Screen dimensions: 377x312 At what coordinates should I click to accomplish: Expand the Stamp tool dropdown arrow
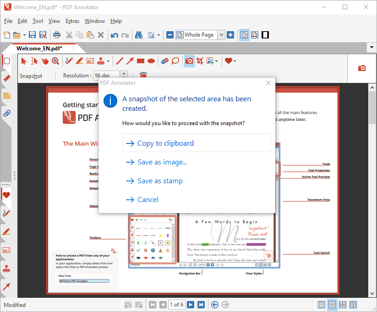click(108, 61)
